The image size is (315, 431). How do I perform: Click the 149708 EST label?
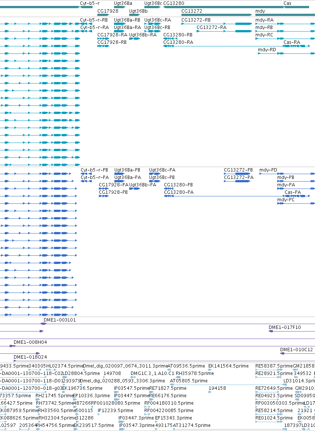(113, 373)
